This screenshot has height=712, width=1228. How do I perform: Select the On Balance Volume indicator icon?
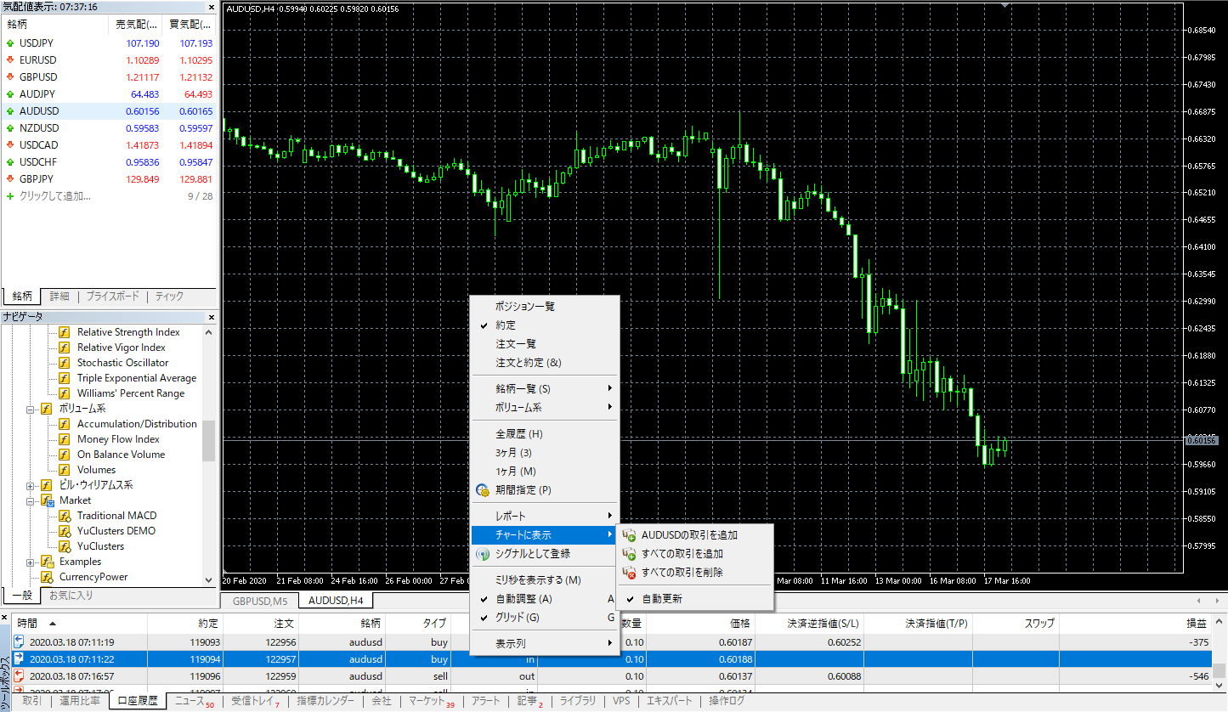[64, 455]
